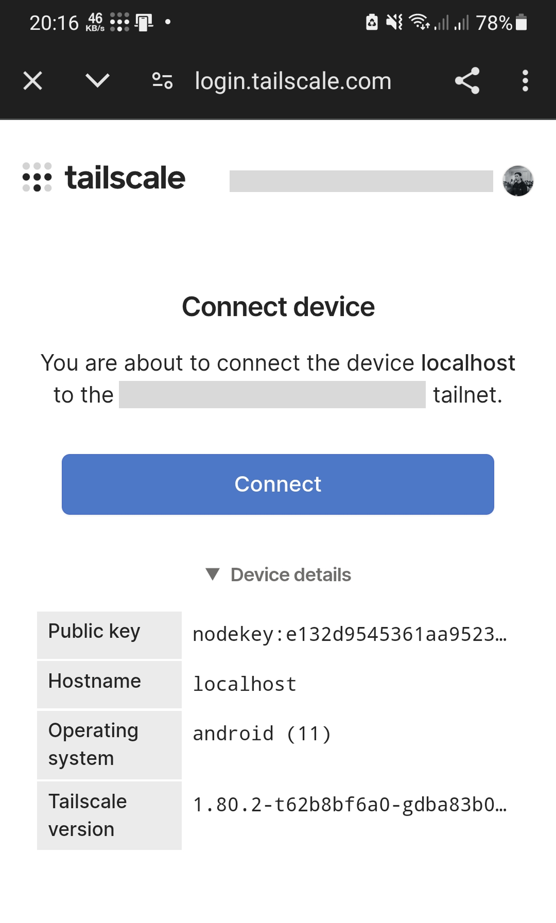Image resolution: width=556 pixels, height=923 pixels.
Task: Open site settings icon beside URL
Action: (x=162, y=81)
